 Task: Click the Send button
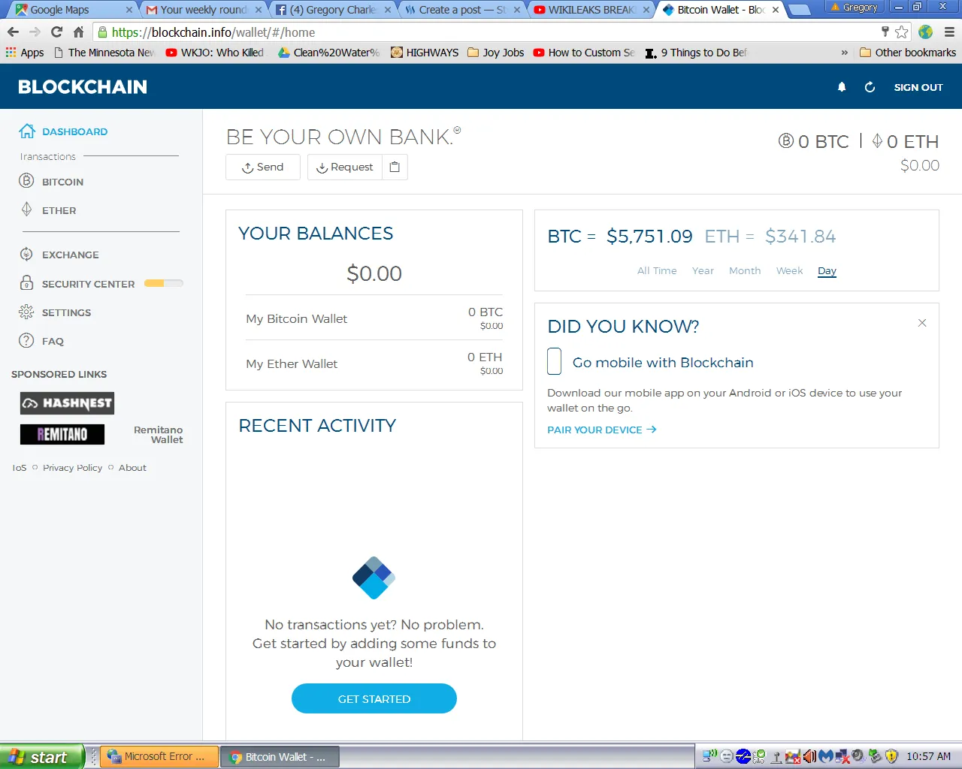(263, 167)
